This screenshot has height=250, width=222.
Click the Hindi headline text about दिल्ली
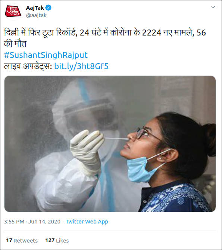coord(105,38)
